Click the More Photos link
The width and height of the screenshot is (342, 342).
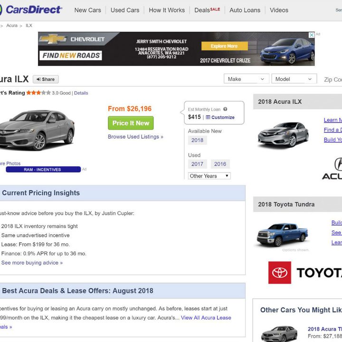pos(10,163)
